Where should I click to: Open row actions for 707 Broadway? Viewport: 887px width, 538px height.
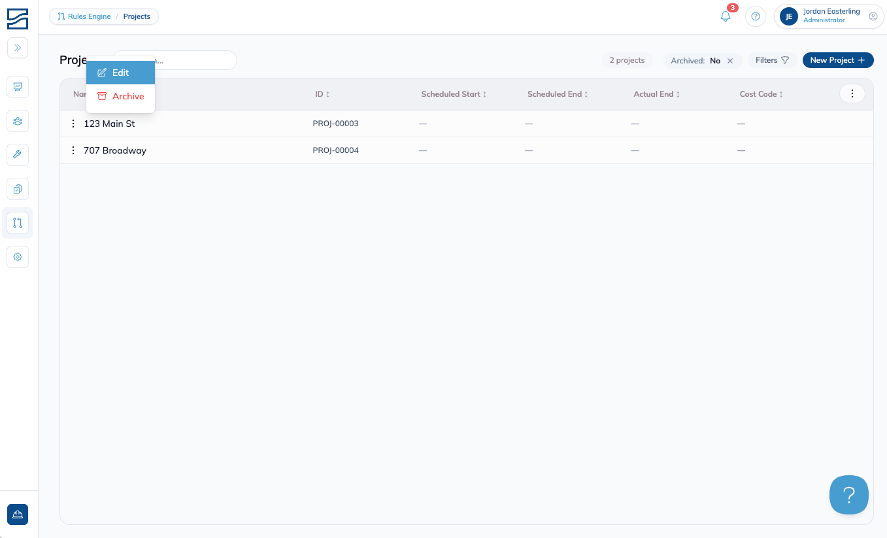[73, 150]
